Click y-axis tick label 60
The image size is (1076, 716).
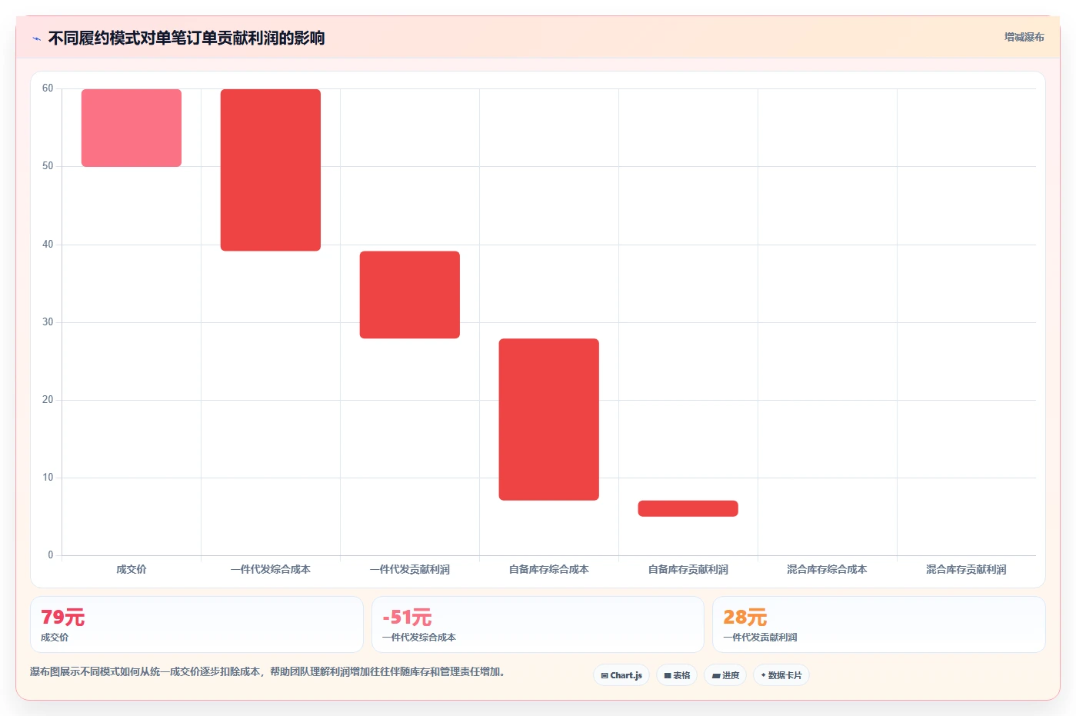48,88
